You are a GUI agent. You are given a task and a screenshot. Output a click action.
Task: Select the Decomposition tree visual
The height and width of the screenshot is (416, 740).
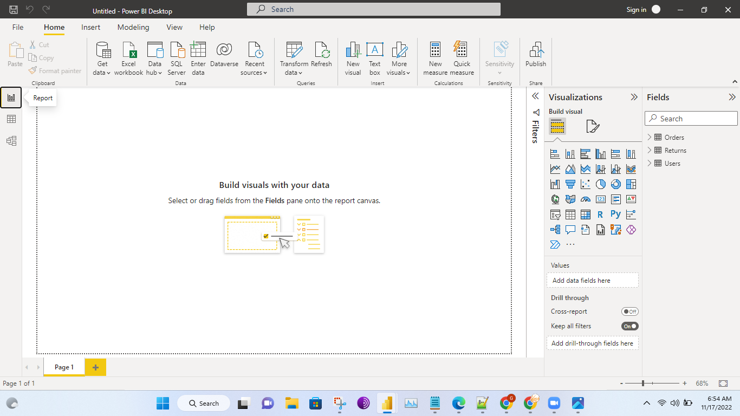click(x=555, y=230)
